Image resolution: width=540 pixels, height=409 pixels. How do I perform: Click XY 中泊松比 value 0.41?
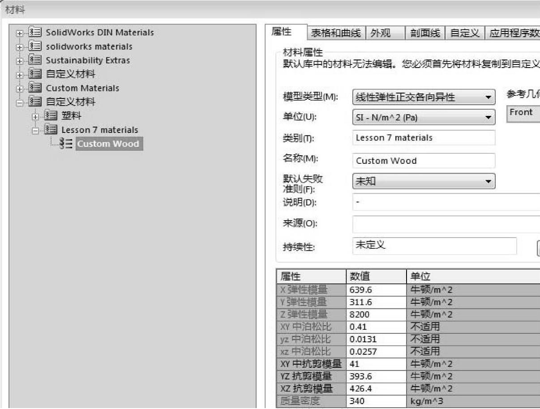(x=377, y=327)
